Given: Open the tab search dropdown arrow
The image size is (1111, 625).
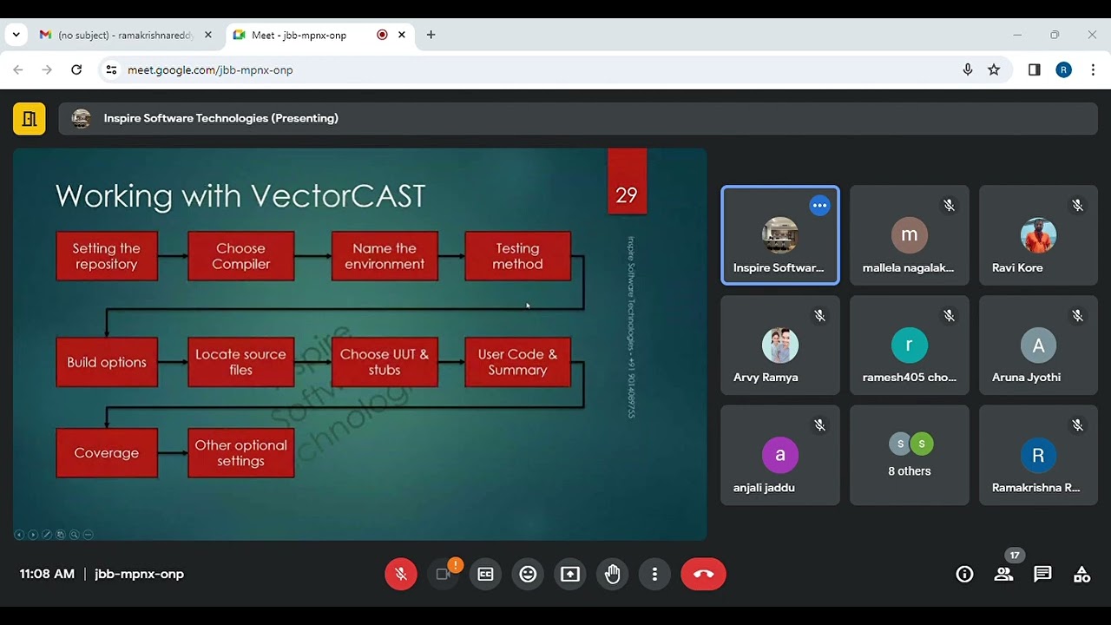Looking at the screenshot, I should pos(16,35).
